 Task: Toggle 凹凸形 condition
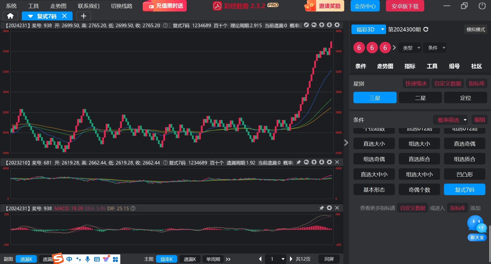click(464, 174)
